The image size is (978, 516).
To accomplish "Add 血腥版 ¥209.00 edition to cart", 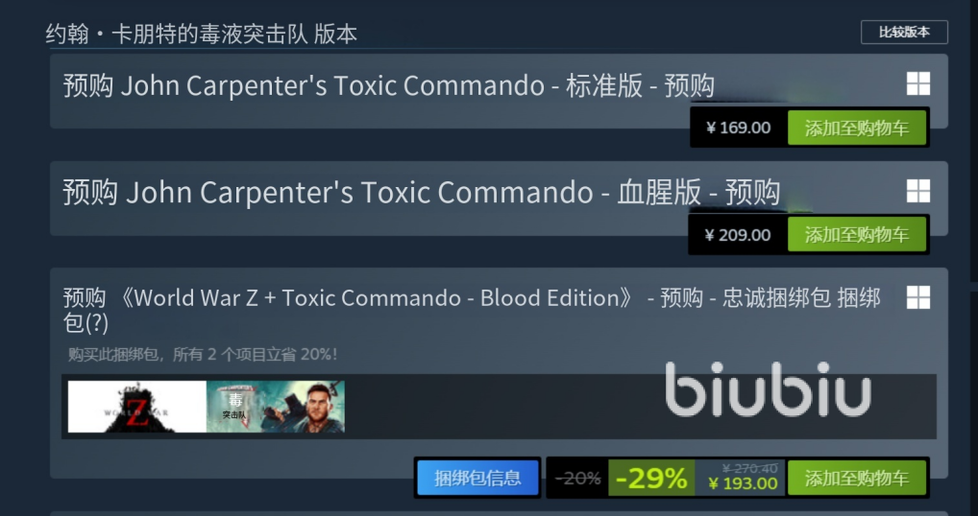I will [x=856, y=235].
